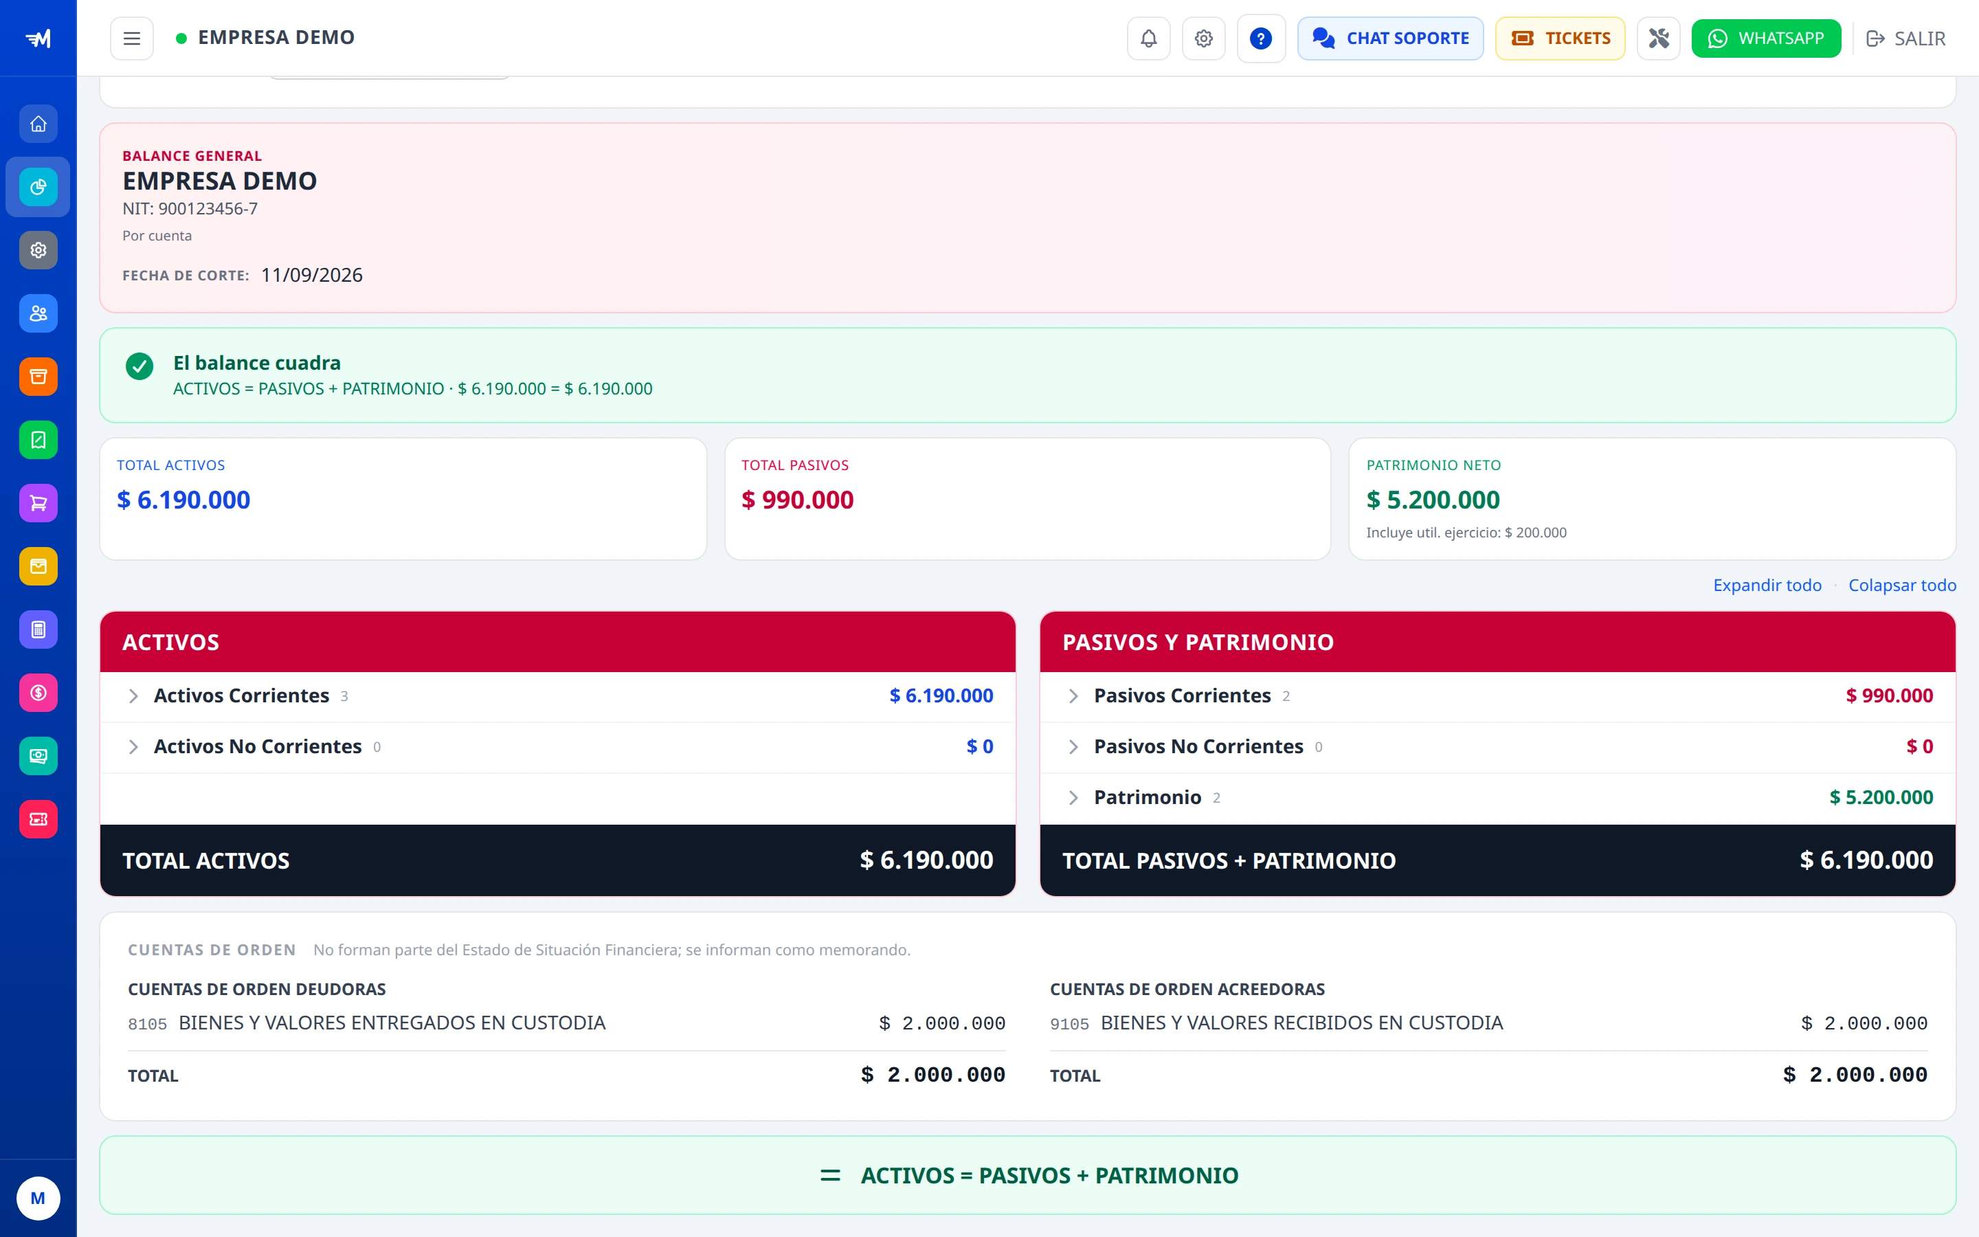Click the Total Pasivos value $ 990.000

797,500
